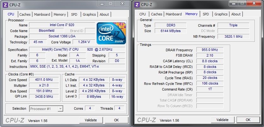The height and width of the screenshot is (127, 264).
Task: Click the CPU-Z logo icon in left window title bar
Action: tap(5, 5)
